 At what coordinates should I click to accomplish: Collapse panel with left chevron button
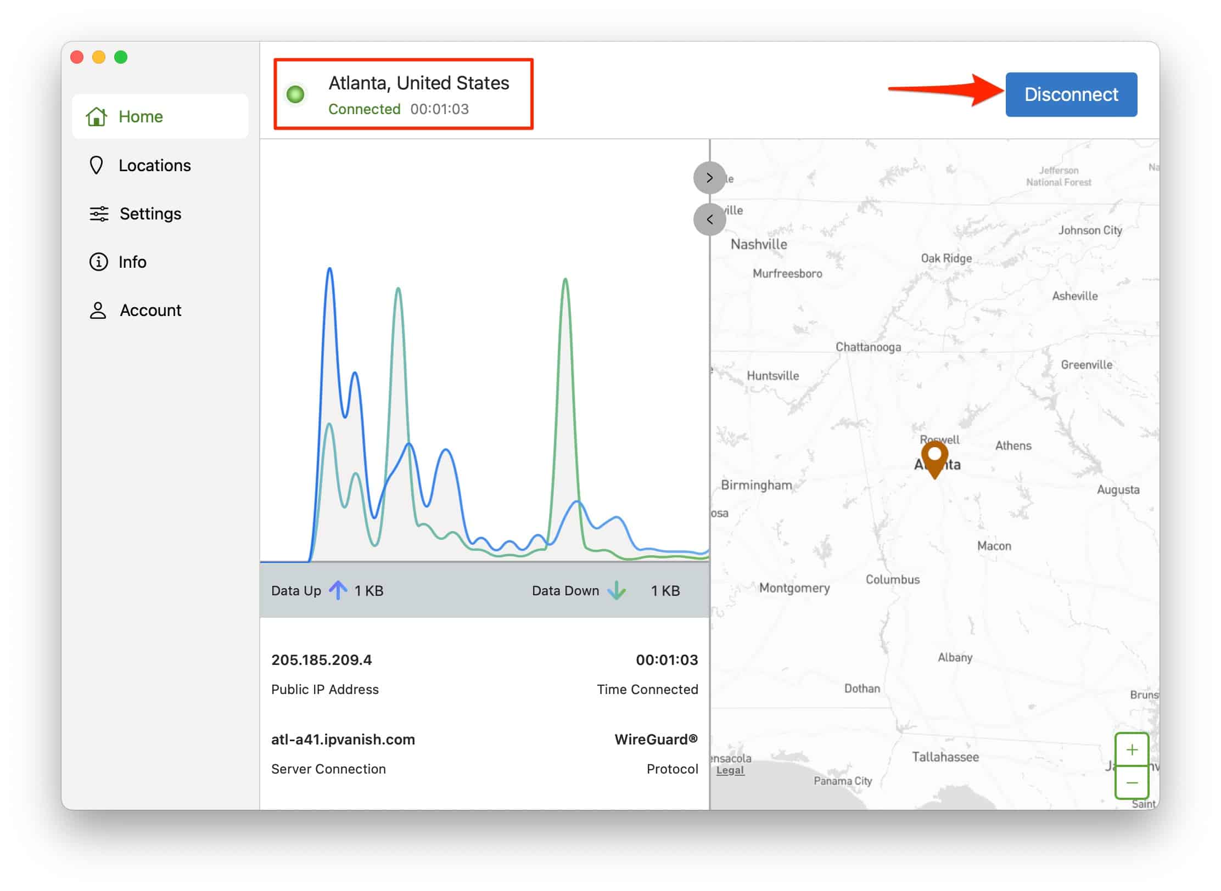709,219
